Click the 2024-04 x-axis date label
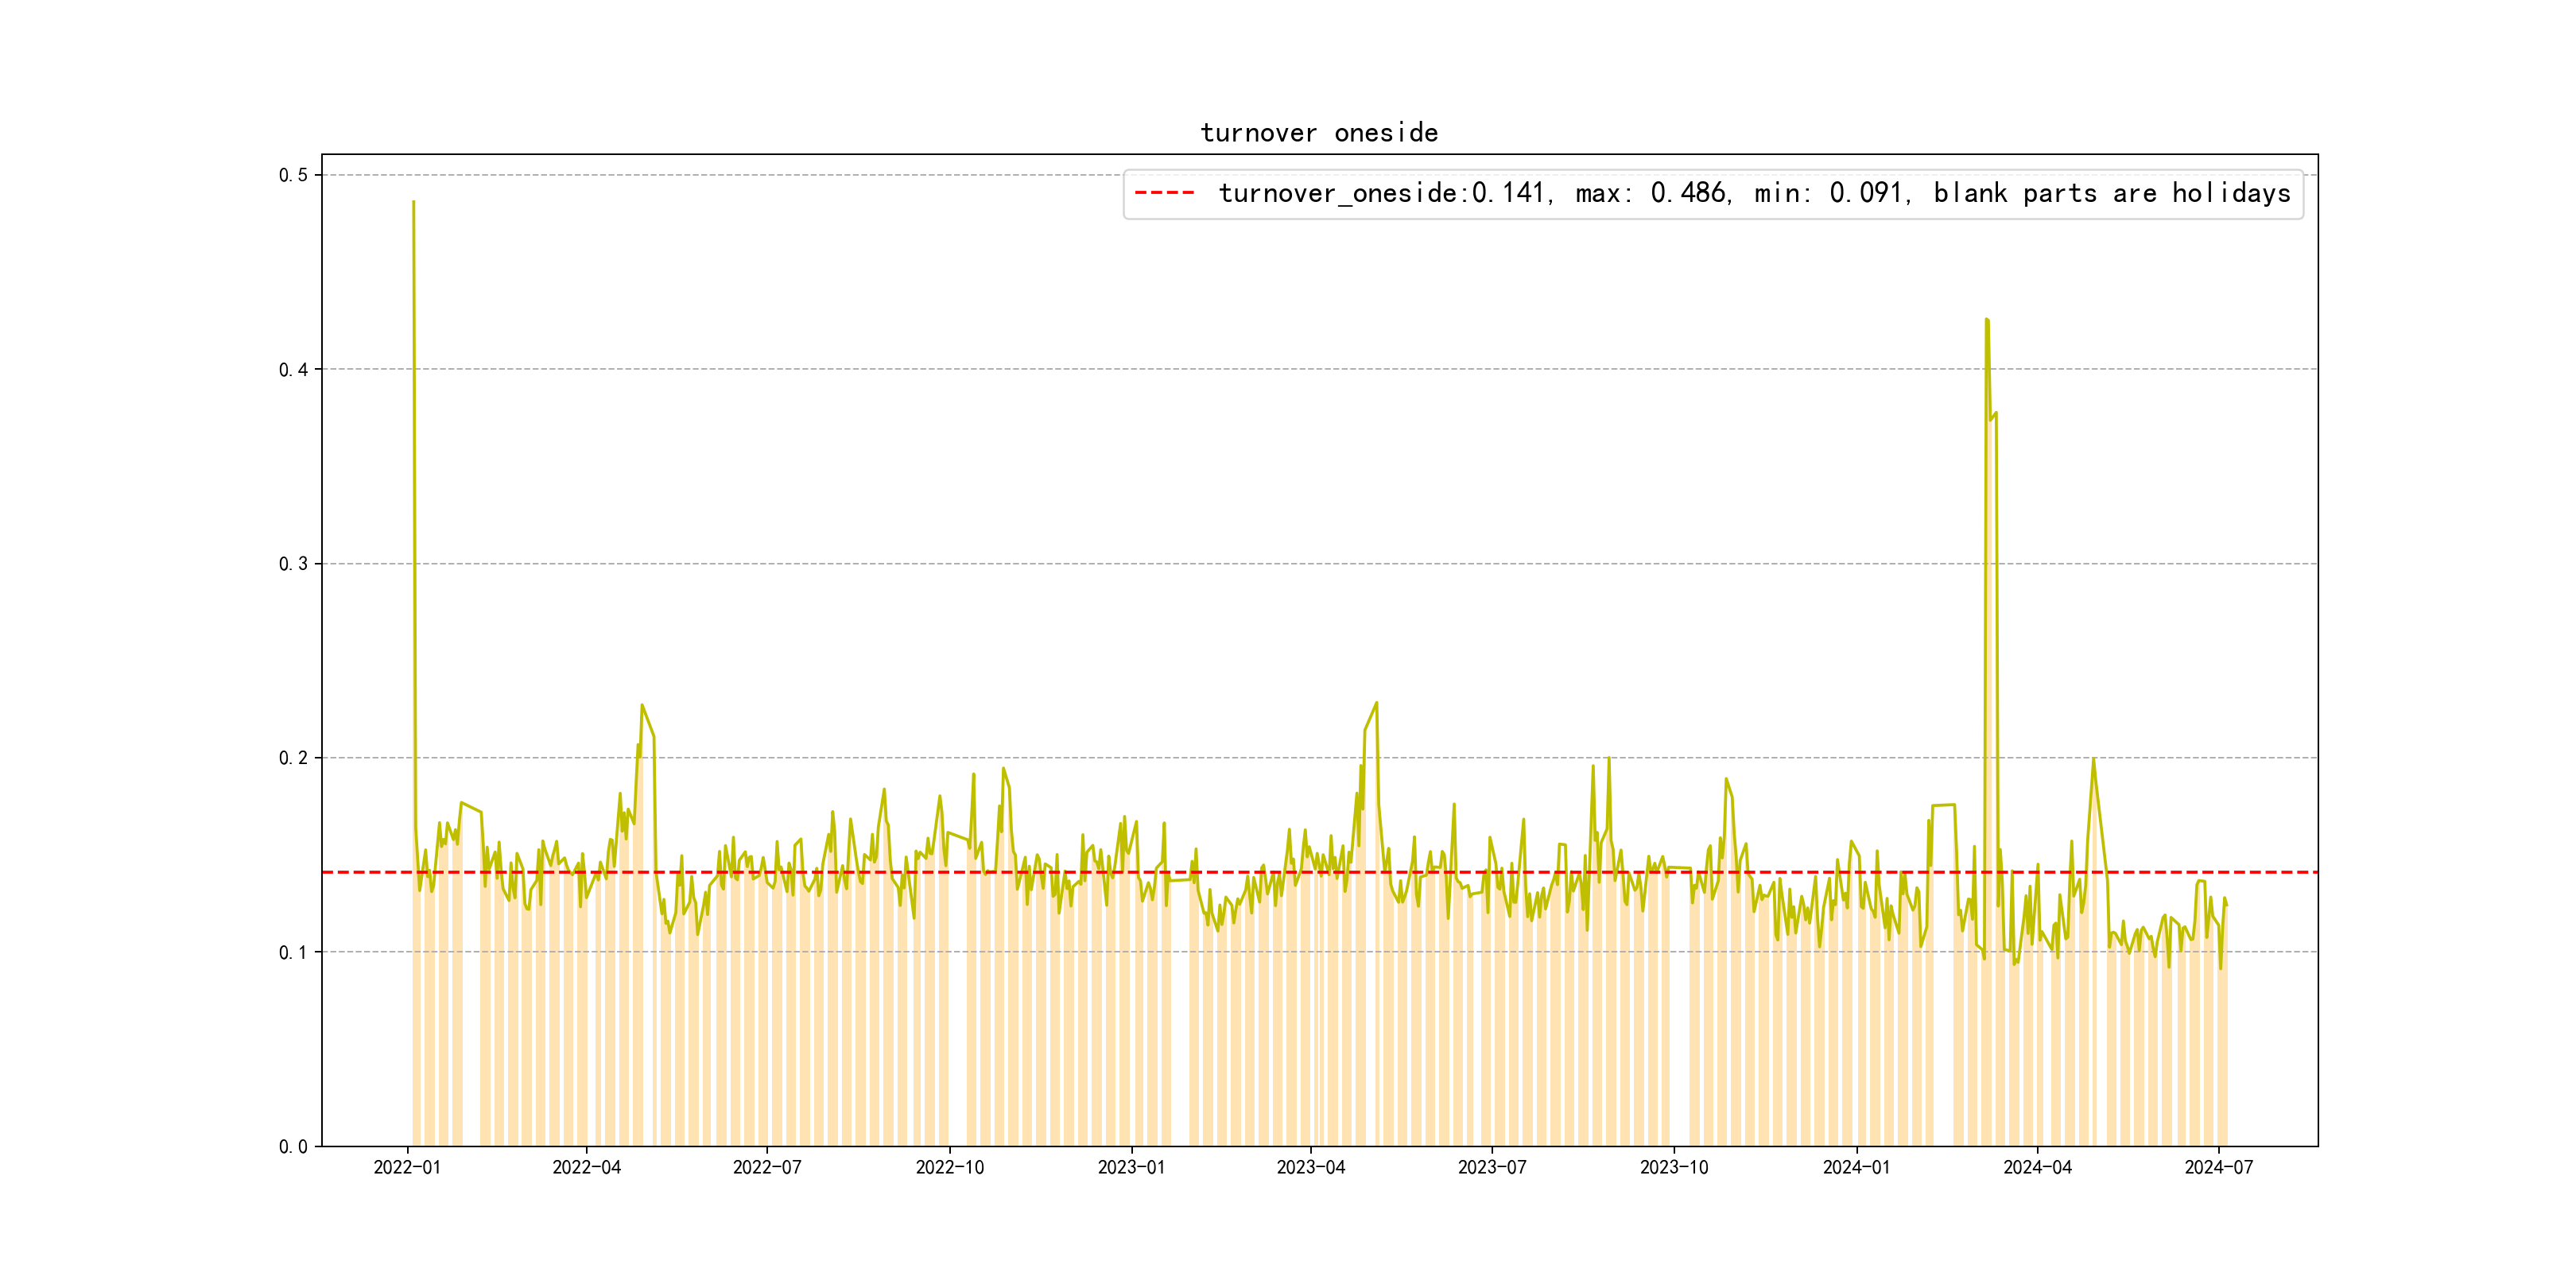Viewport: 2576px width, 1288px height. pos(2037,1167)
